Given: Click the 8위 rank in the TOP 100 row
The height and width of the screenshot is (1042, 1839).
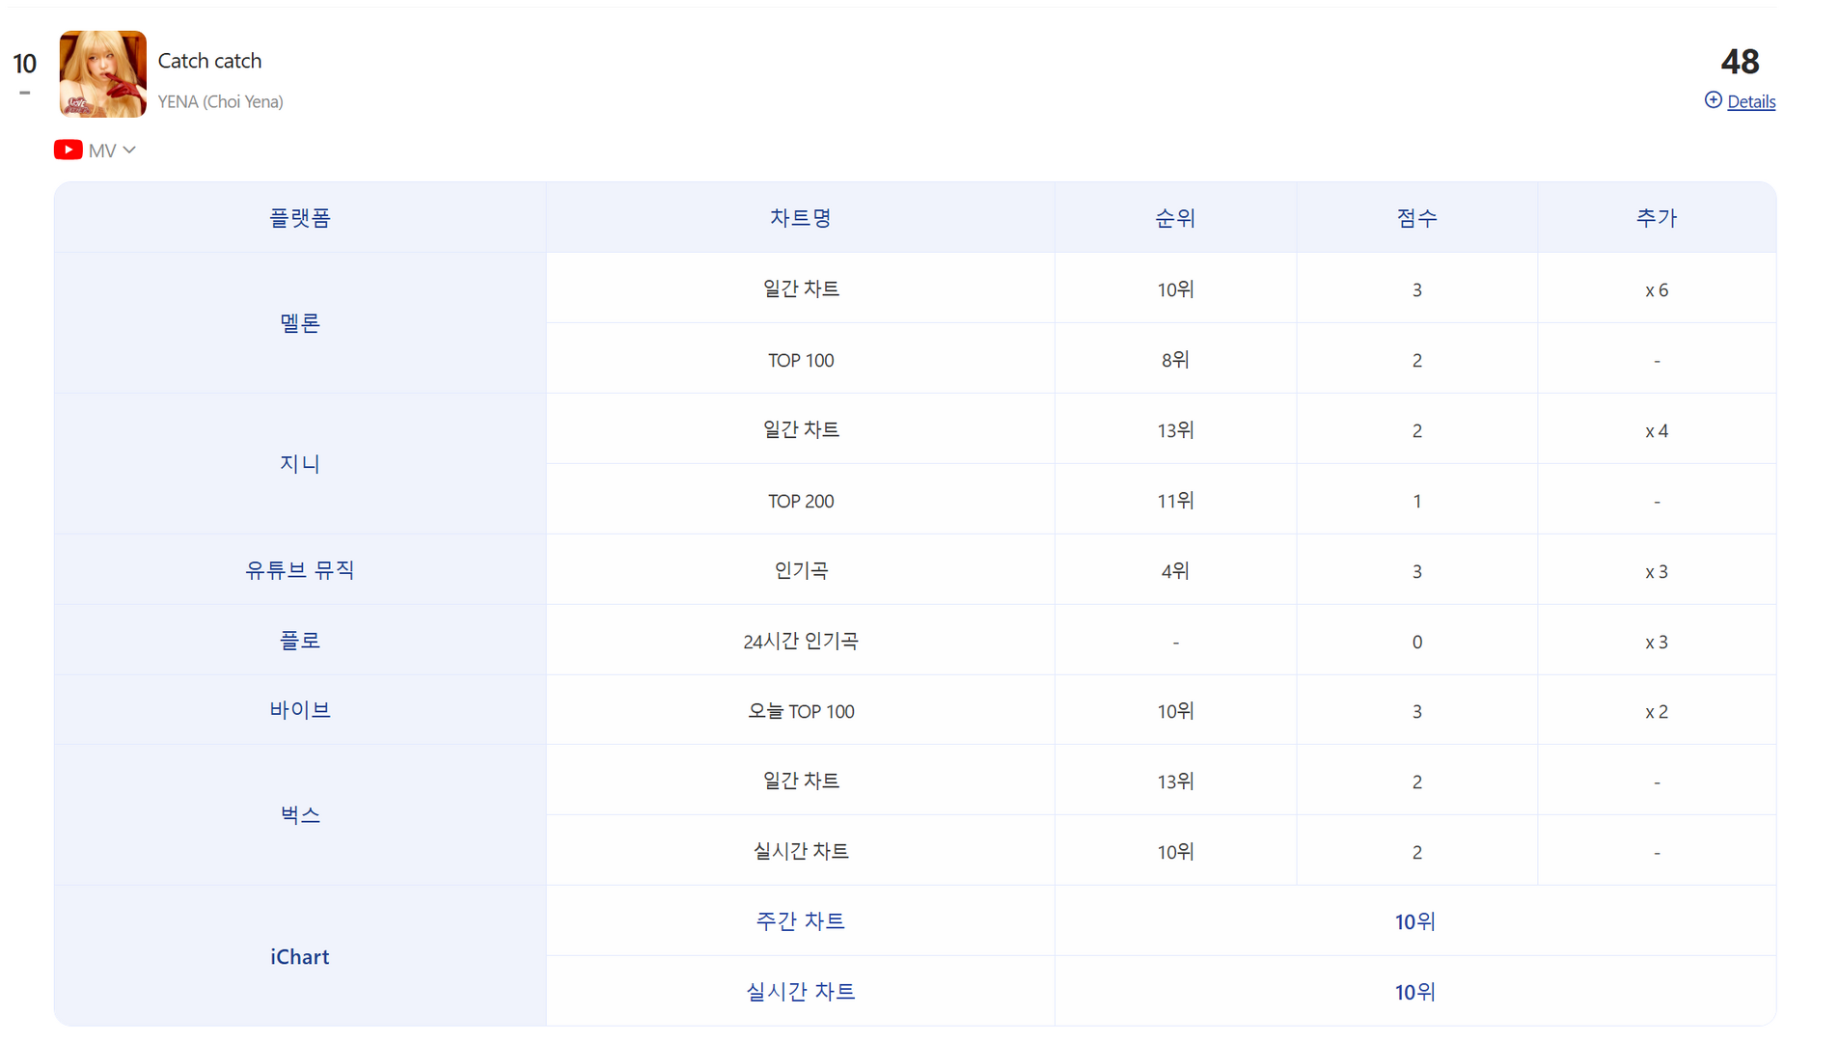Looking at the screenshot, I should pos(1175,360).
